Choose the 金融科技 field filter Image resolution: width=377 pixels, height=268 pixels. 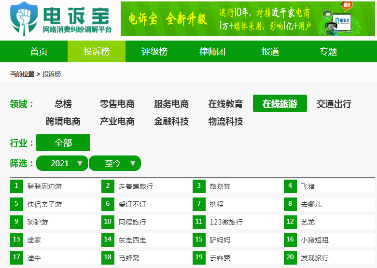point(171,121)
